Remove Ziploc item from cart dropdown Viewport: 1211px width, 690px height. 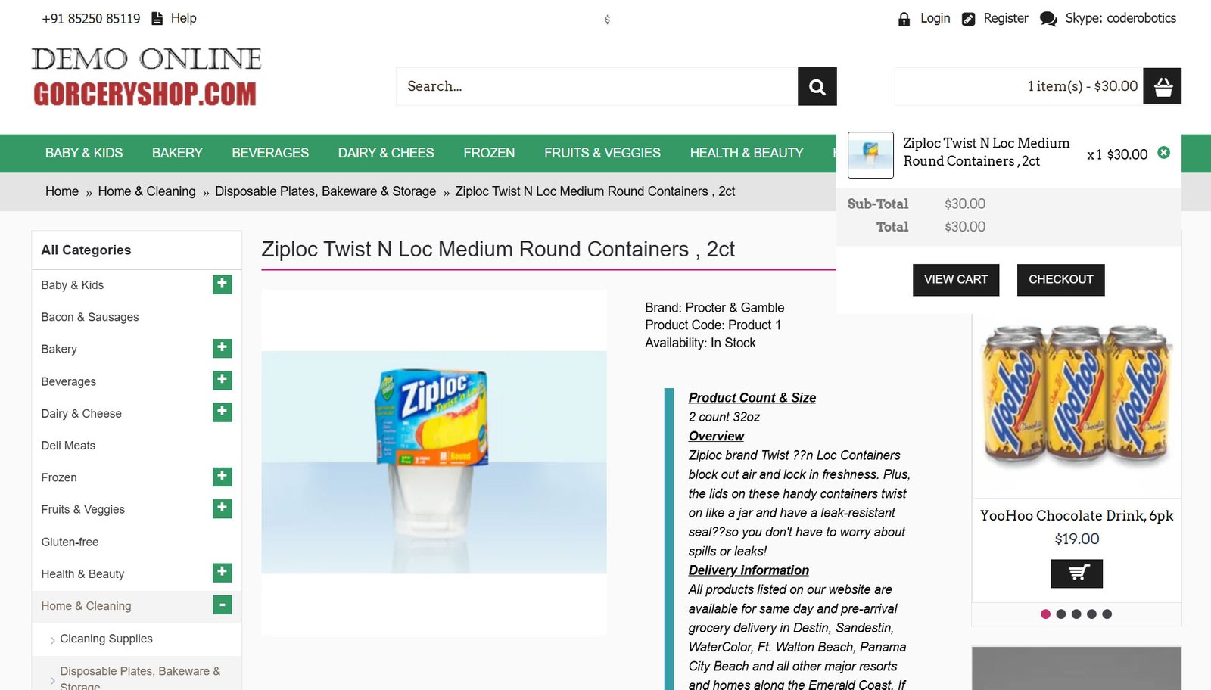click(x=1164, y=153)
